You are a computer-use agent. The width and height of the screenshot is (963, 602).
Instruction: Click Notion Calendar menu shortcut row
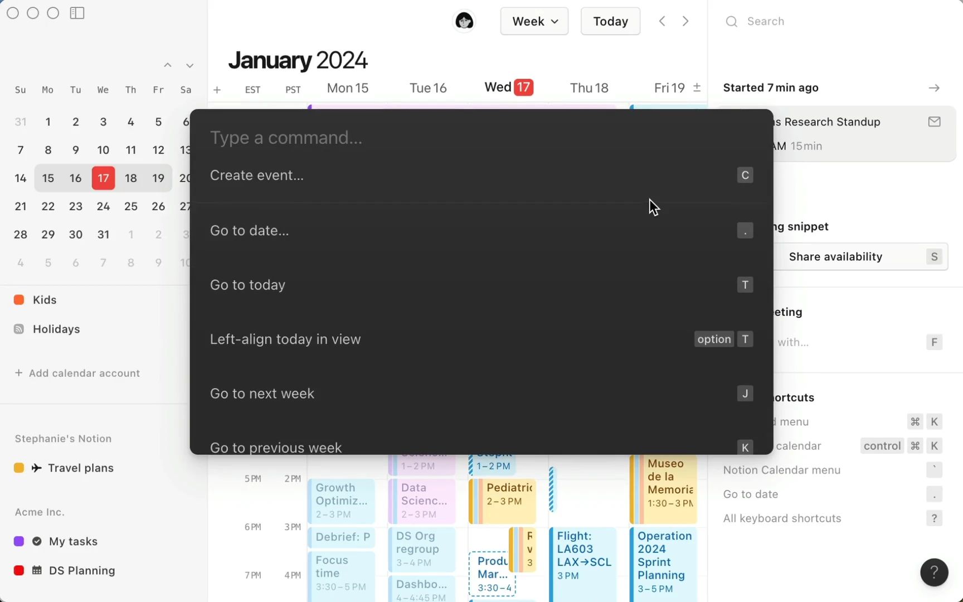click(x=833, y=470)
